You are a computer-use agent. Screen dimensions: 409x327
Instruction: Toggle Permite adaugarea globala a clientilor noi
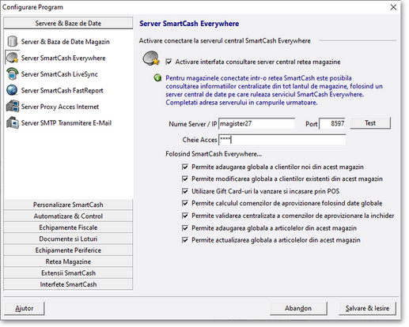tap(185, 167)
